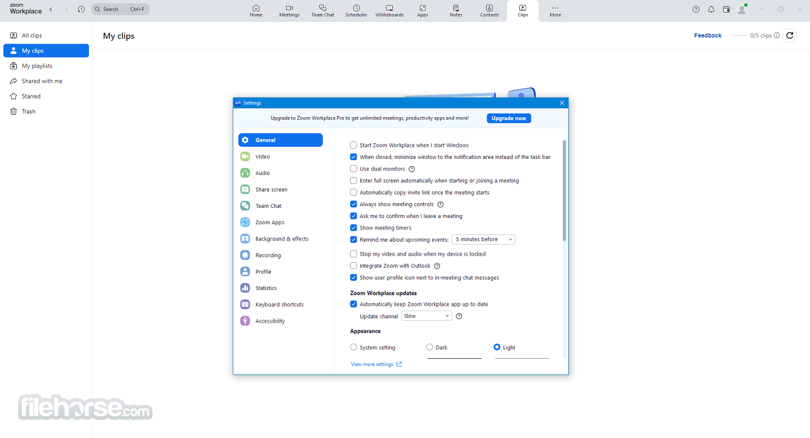Uncheck Ask me to confirm when leaving
This screenshot has height=438, width=810.
354,216
